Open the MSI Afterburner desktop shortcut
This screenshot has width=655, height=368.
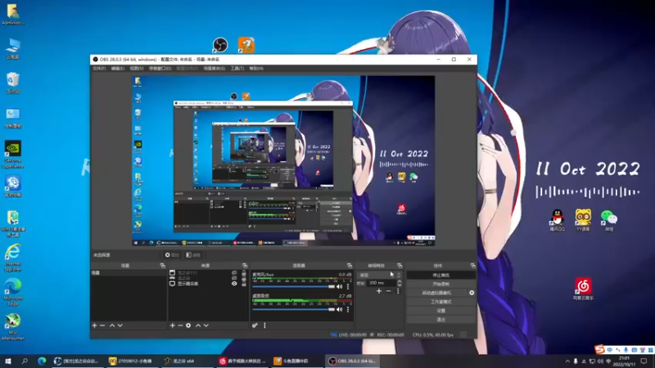pos(13,327)
